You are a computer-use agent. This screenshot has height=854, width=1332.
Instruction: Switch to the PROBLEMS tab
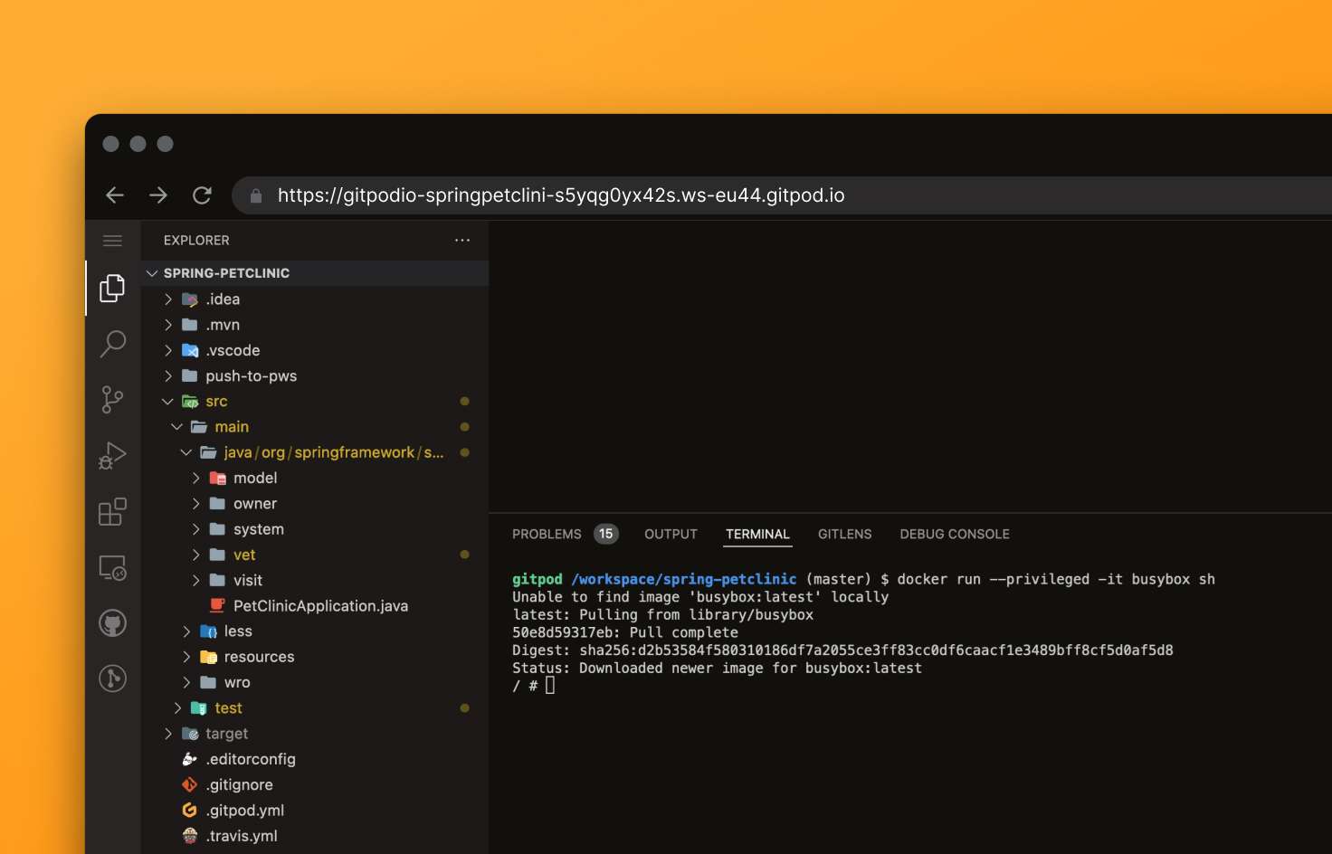pos(547,535)
